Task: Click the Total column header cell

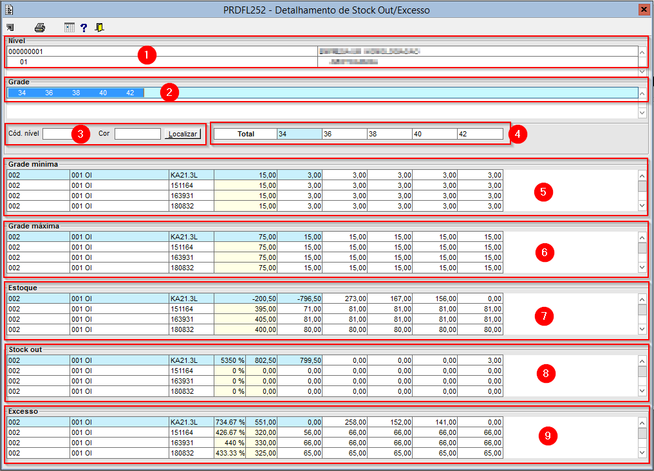Action: [246, 134]
